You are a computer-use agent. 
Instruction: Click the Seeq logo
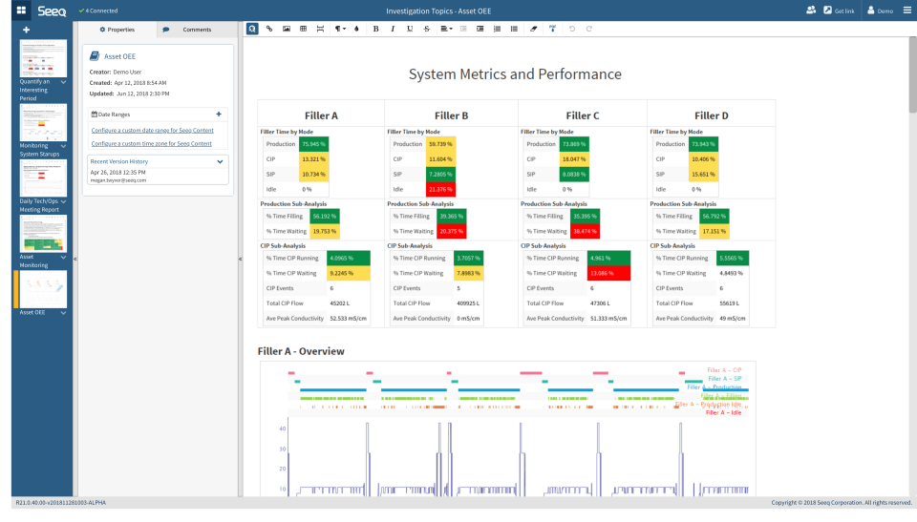tap(52, 10)
